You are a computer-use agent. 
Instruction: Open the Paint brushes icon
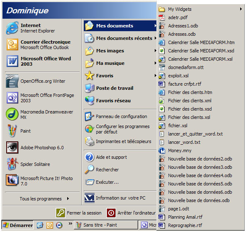[12, 131]
